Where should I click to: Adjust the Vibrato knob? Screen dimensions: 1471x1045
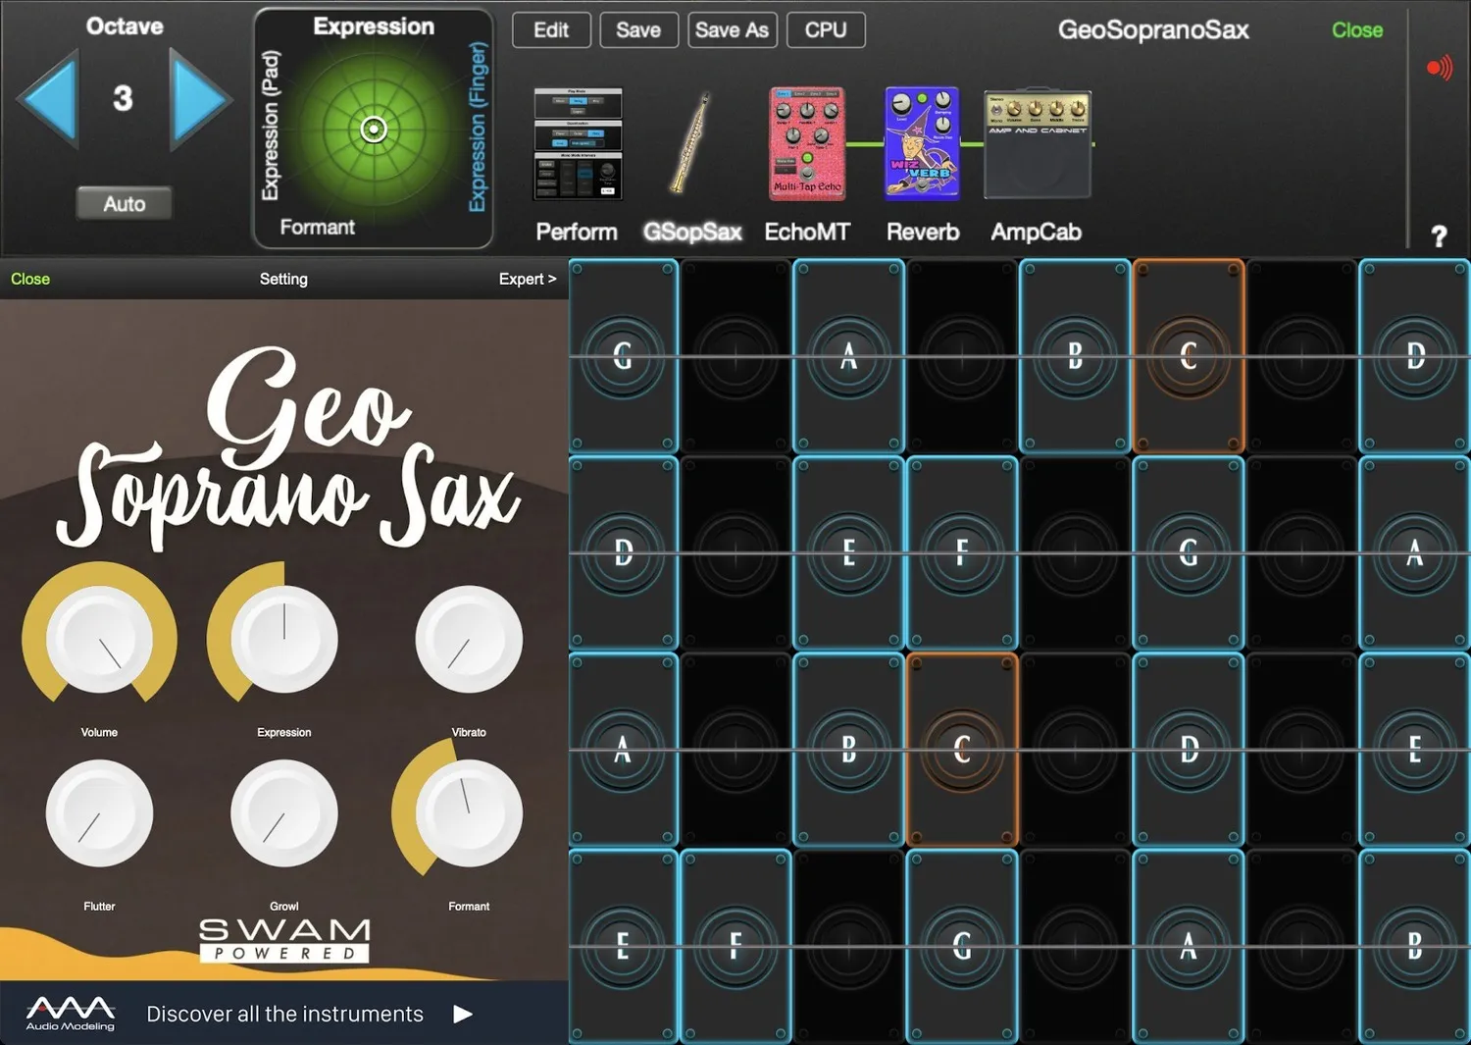tap(469, 639)
